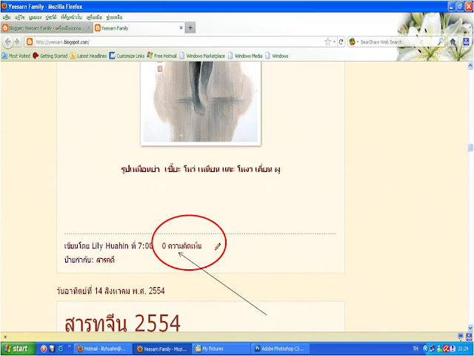Edit the post using the pencil icon
This screenshot has width=474, height=356.
(218, 246)
